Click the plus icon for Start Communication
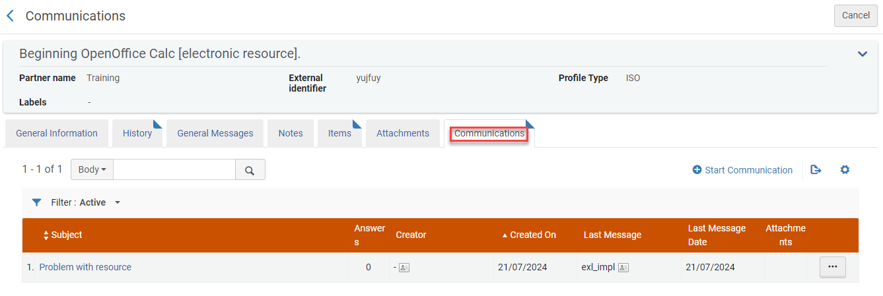This screenshot has height=296, width=883. tap(697, 170)
